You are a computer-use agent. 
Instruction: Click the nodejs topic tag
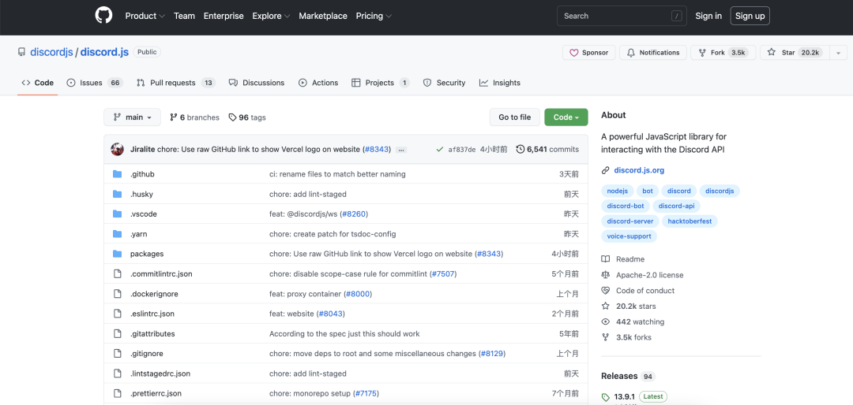pos(618,191)
